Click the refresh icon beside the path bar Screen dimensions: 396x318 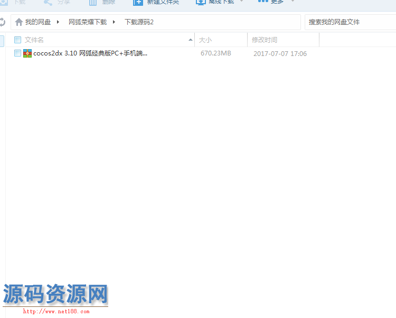[3, 22]
